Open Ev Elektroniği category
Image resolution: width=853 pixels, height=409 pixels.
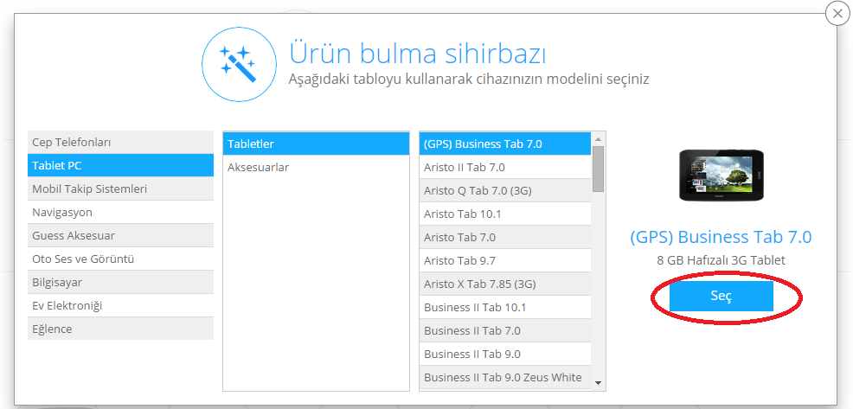tap(121, 305)
